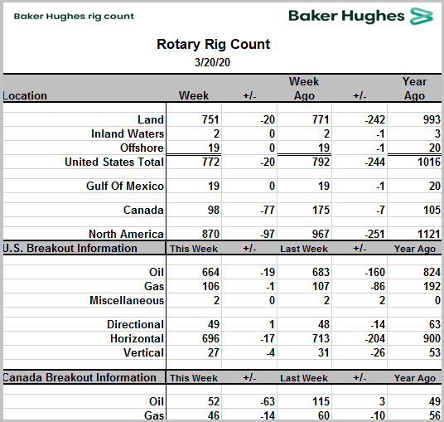Select Horizontal rigs value 696
Screen dimensions: 444x422
(210, 338)
